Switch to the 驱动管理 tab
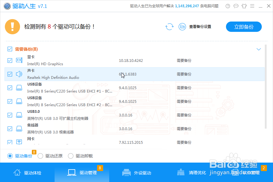The width and height of the screenshot is (273, 182). pyautogui.click(x=82, y=173)
